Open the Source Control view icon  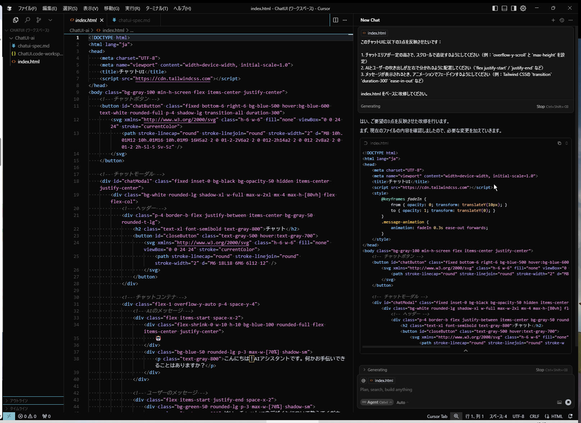(39, 20)
